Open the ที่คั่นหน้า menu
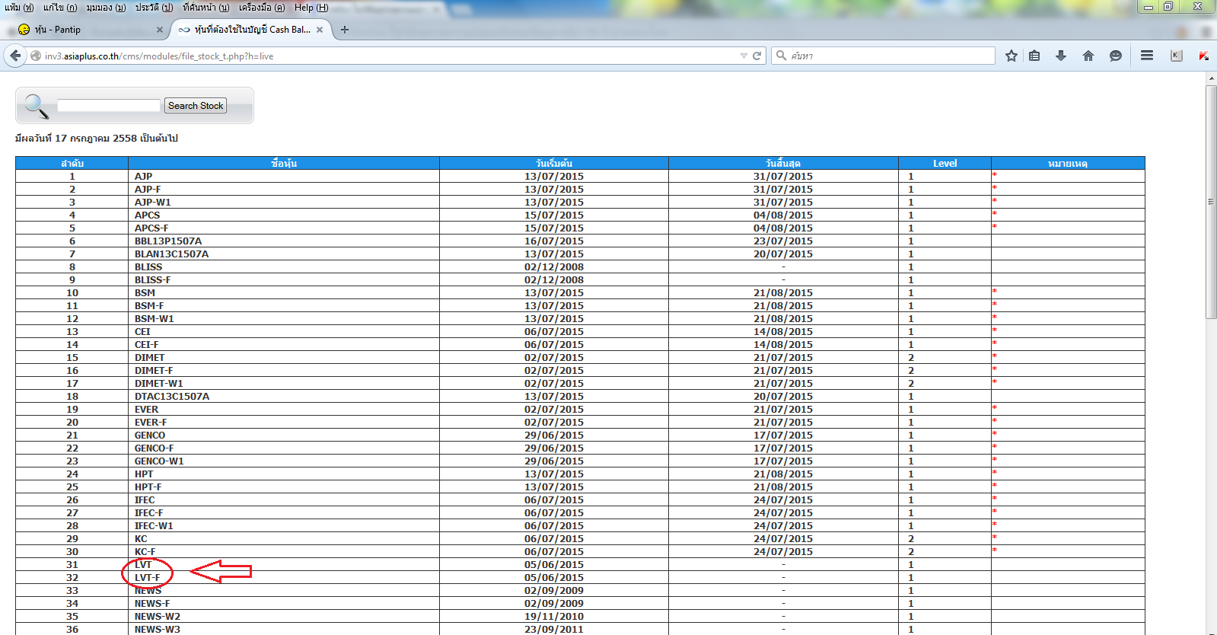Image resolution: width=1217 pixels, height=635 pixels. [x=205, y=8]
